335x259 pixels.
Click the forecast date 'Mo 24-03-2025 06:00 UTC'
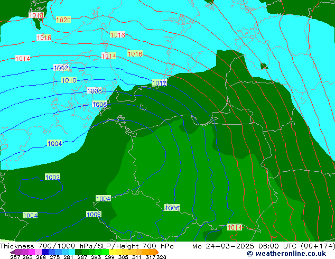(x=245, y=246)
